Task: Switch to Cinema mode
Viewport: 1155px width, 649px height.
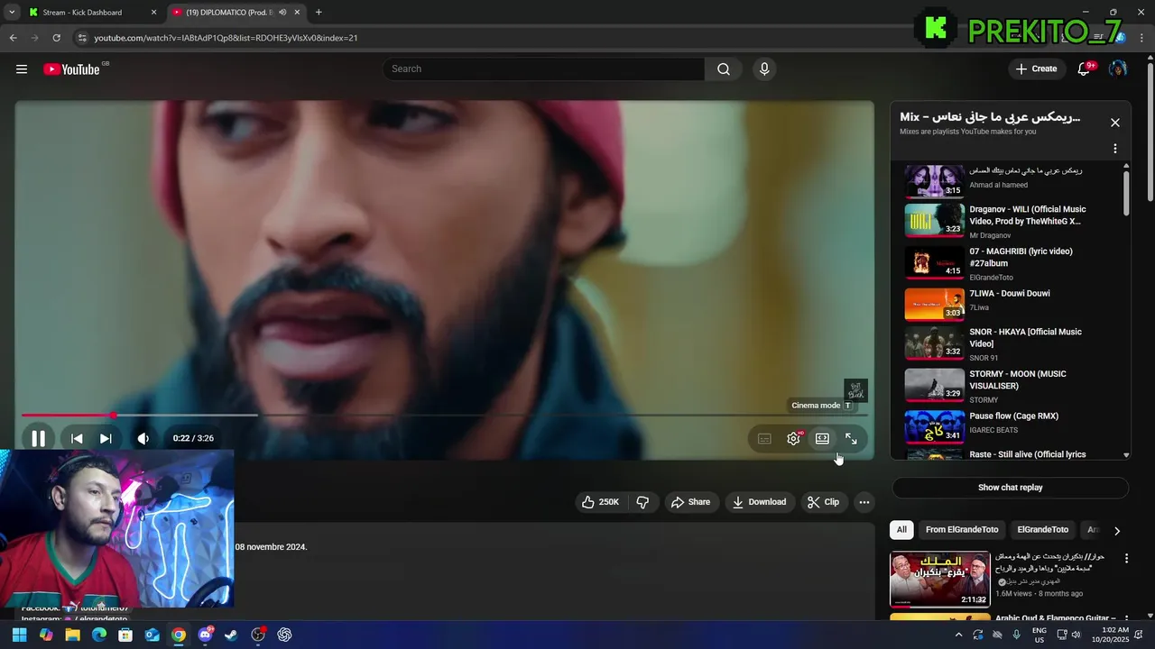Action: click(822, 439)
